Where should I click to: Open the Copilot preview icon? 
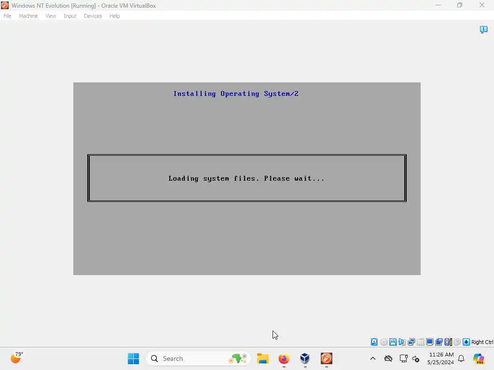[479, 358]
